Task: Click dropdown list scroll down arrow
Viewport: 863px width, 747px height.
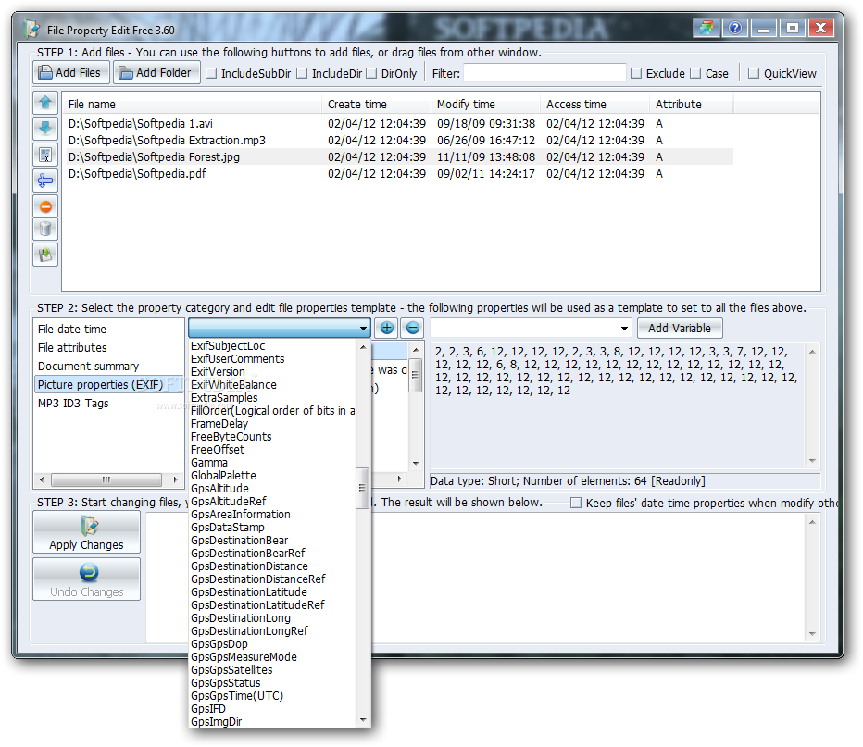Action: pyautogui.click(x=363, y=719)
